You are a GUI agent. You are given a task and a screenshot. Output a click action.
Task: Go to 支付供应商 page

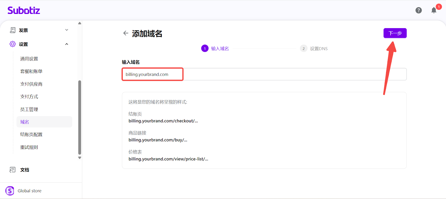(x=31, y=84)
